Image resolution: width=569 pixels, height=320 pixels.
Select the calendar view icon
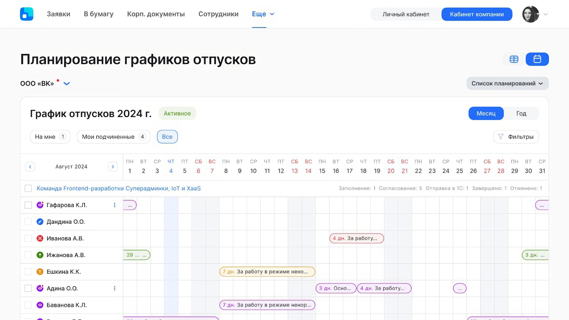537,59
